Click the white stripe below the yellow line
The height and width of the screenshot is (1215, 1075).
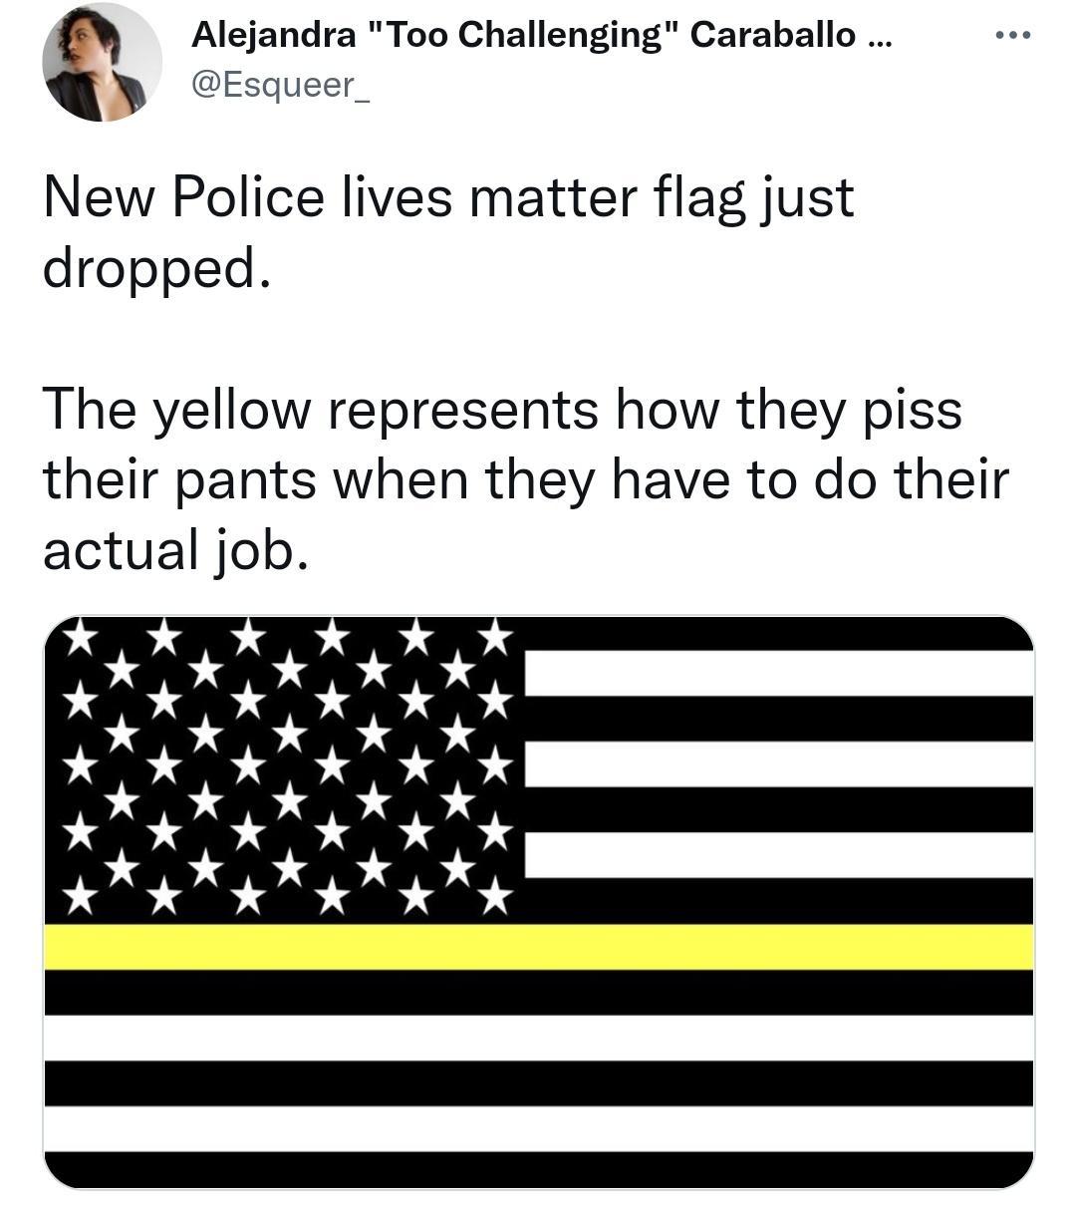(538, 1040)
